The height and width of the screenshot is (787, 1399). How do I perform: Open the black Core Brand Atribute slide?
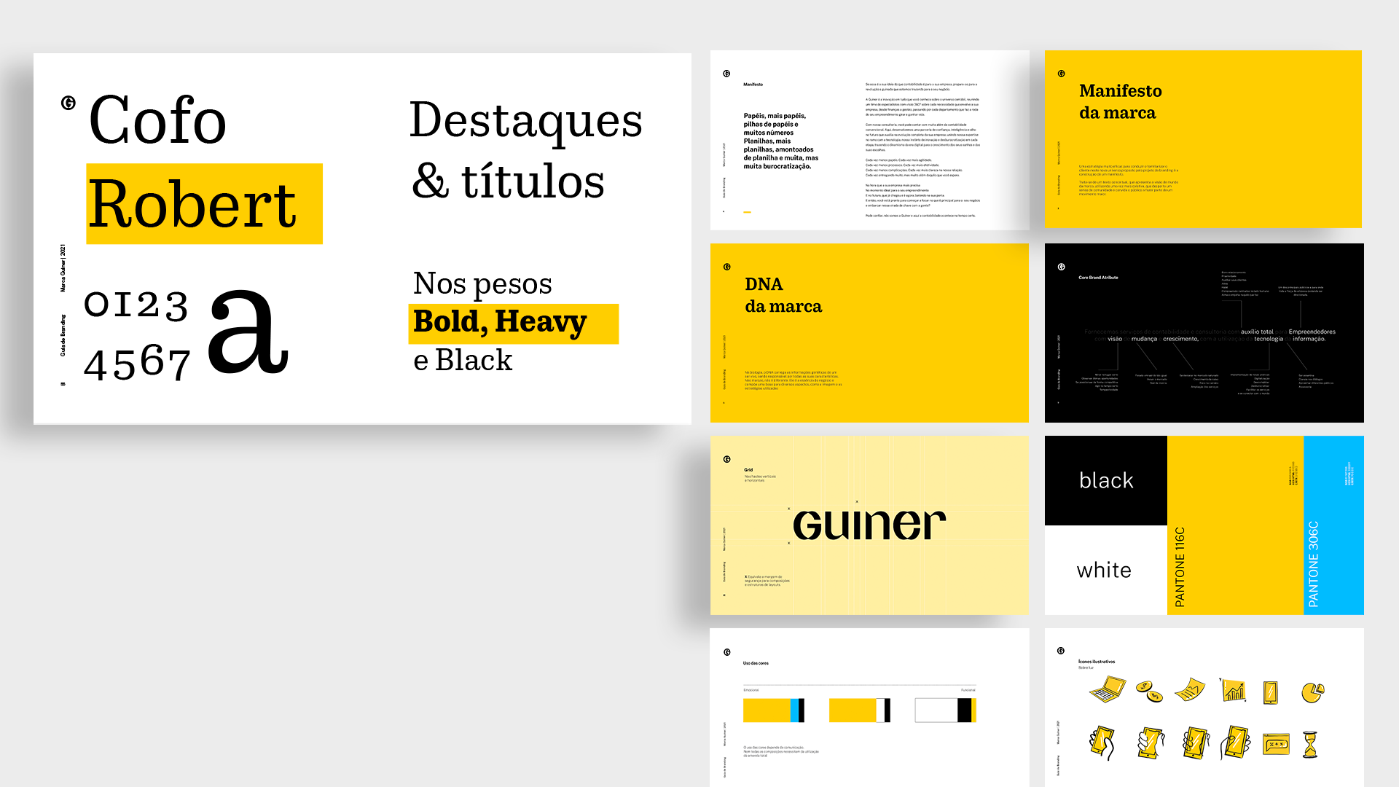(x=1204, y=333)
